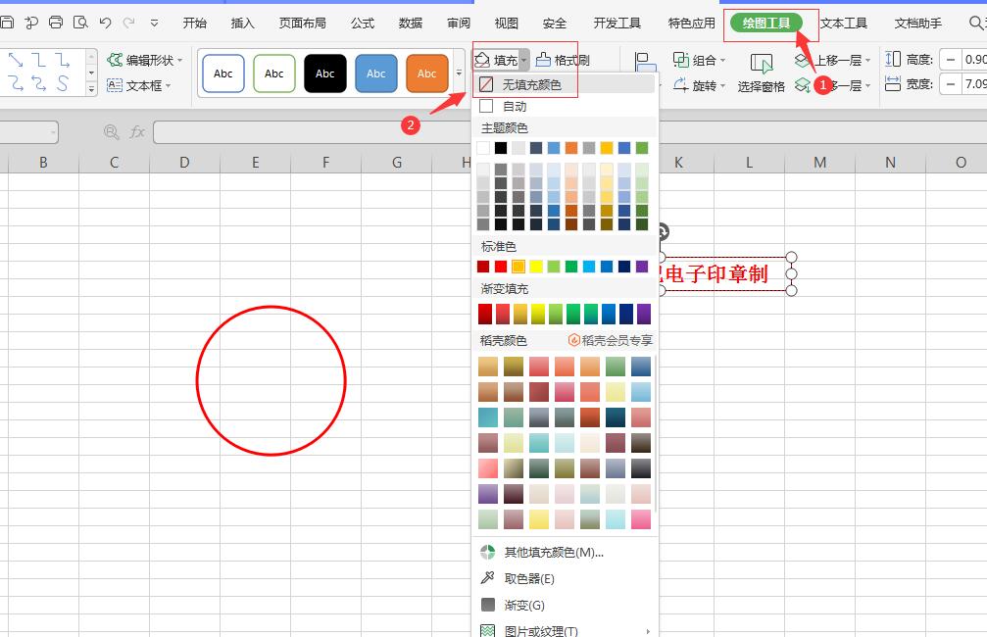Select the 取色器 eyedropper tool
Image resolution: width=987 pixels, height=637 pixels.
tap(529, 578)
